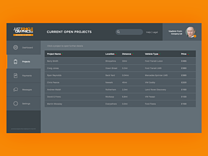Viewport: 208px width, 156px height.
Task: Click the Location column sort arrow
Action: click(116, 54)
